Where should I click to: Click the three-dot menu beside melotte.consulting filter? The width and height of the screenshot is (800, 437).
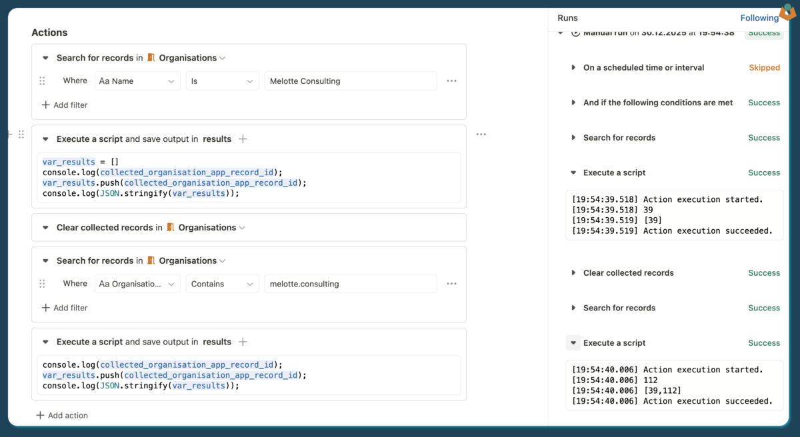[451, 284]
